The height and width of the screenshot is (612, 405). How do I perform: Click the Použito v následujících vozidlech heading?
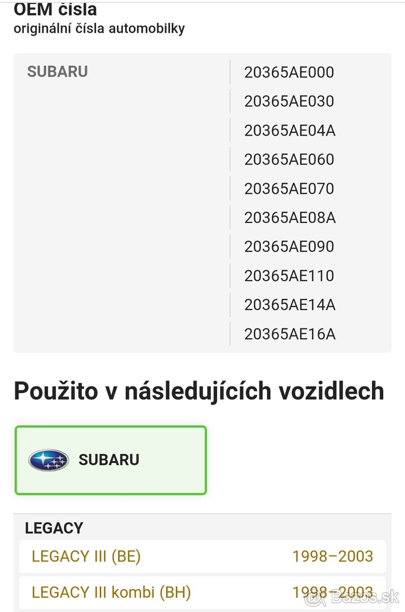[199, 391]
